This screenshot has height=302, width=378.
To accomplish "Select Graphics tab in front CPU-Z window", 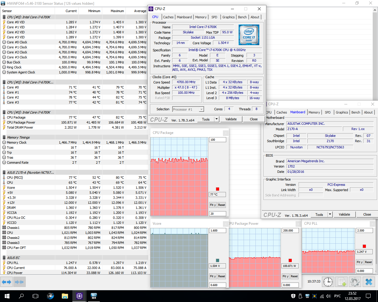I will tap(229, 17).
